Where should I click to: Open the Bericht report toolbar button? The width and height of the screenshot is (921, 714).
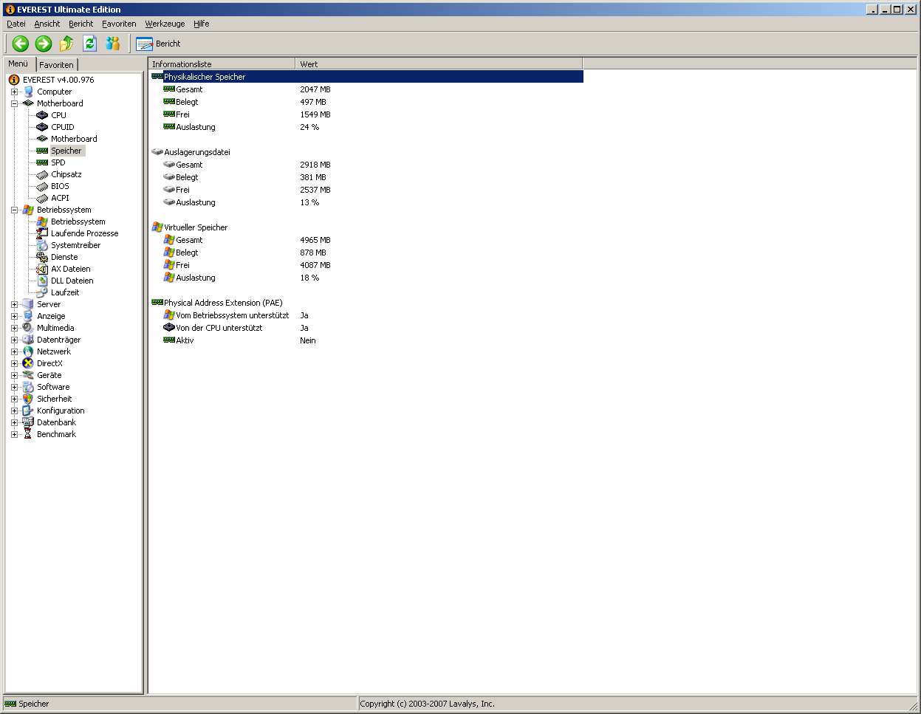point(159,44)
